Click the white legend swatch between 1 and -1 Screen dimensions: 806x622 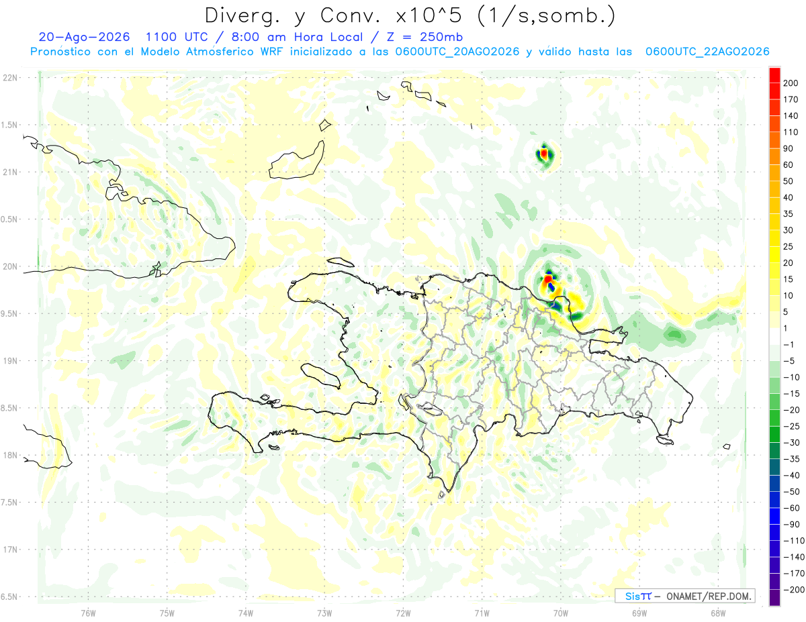(x=774, y=336)
